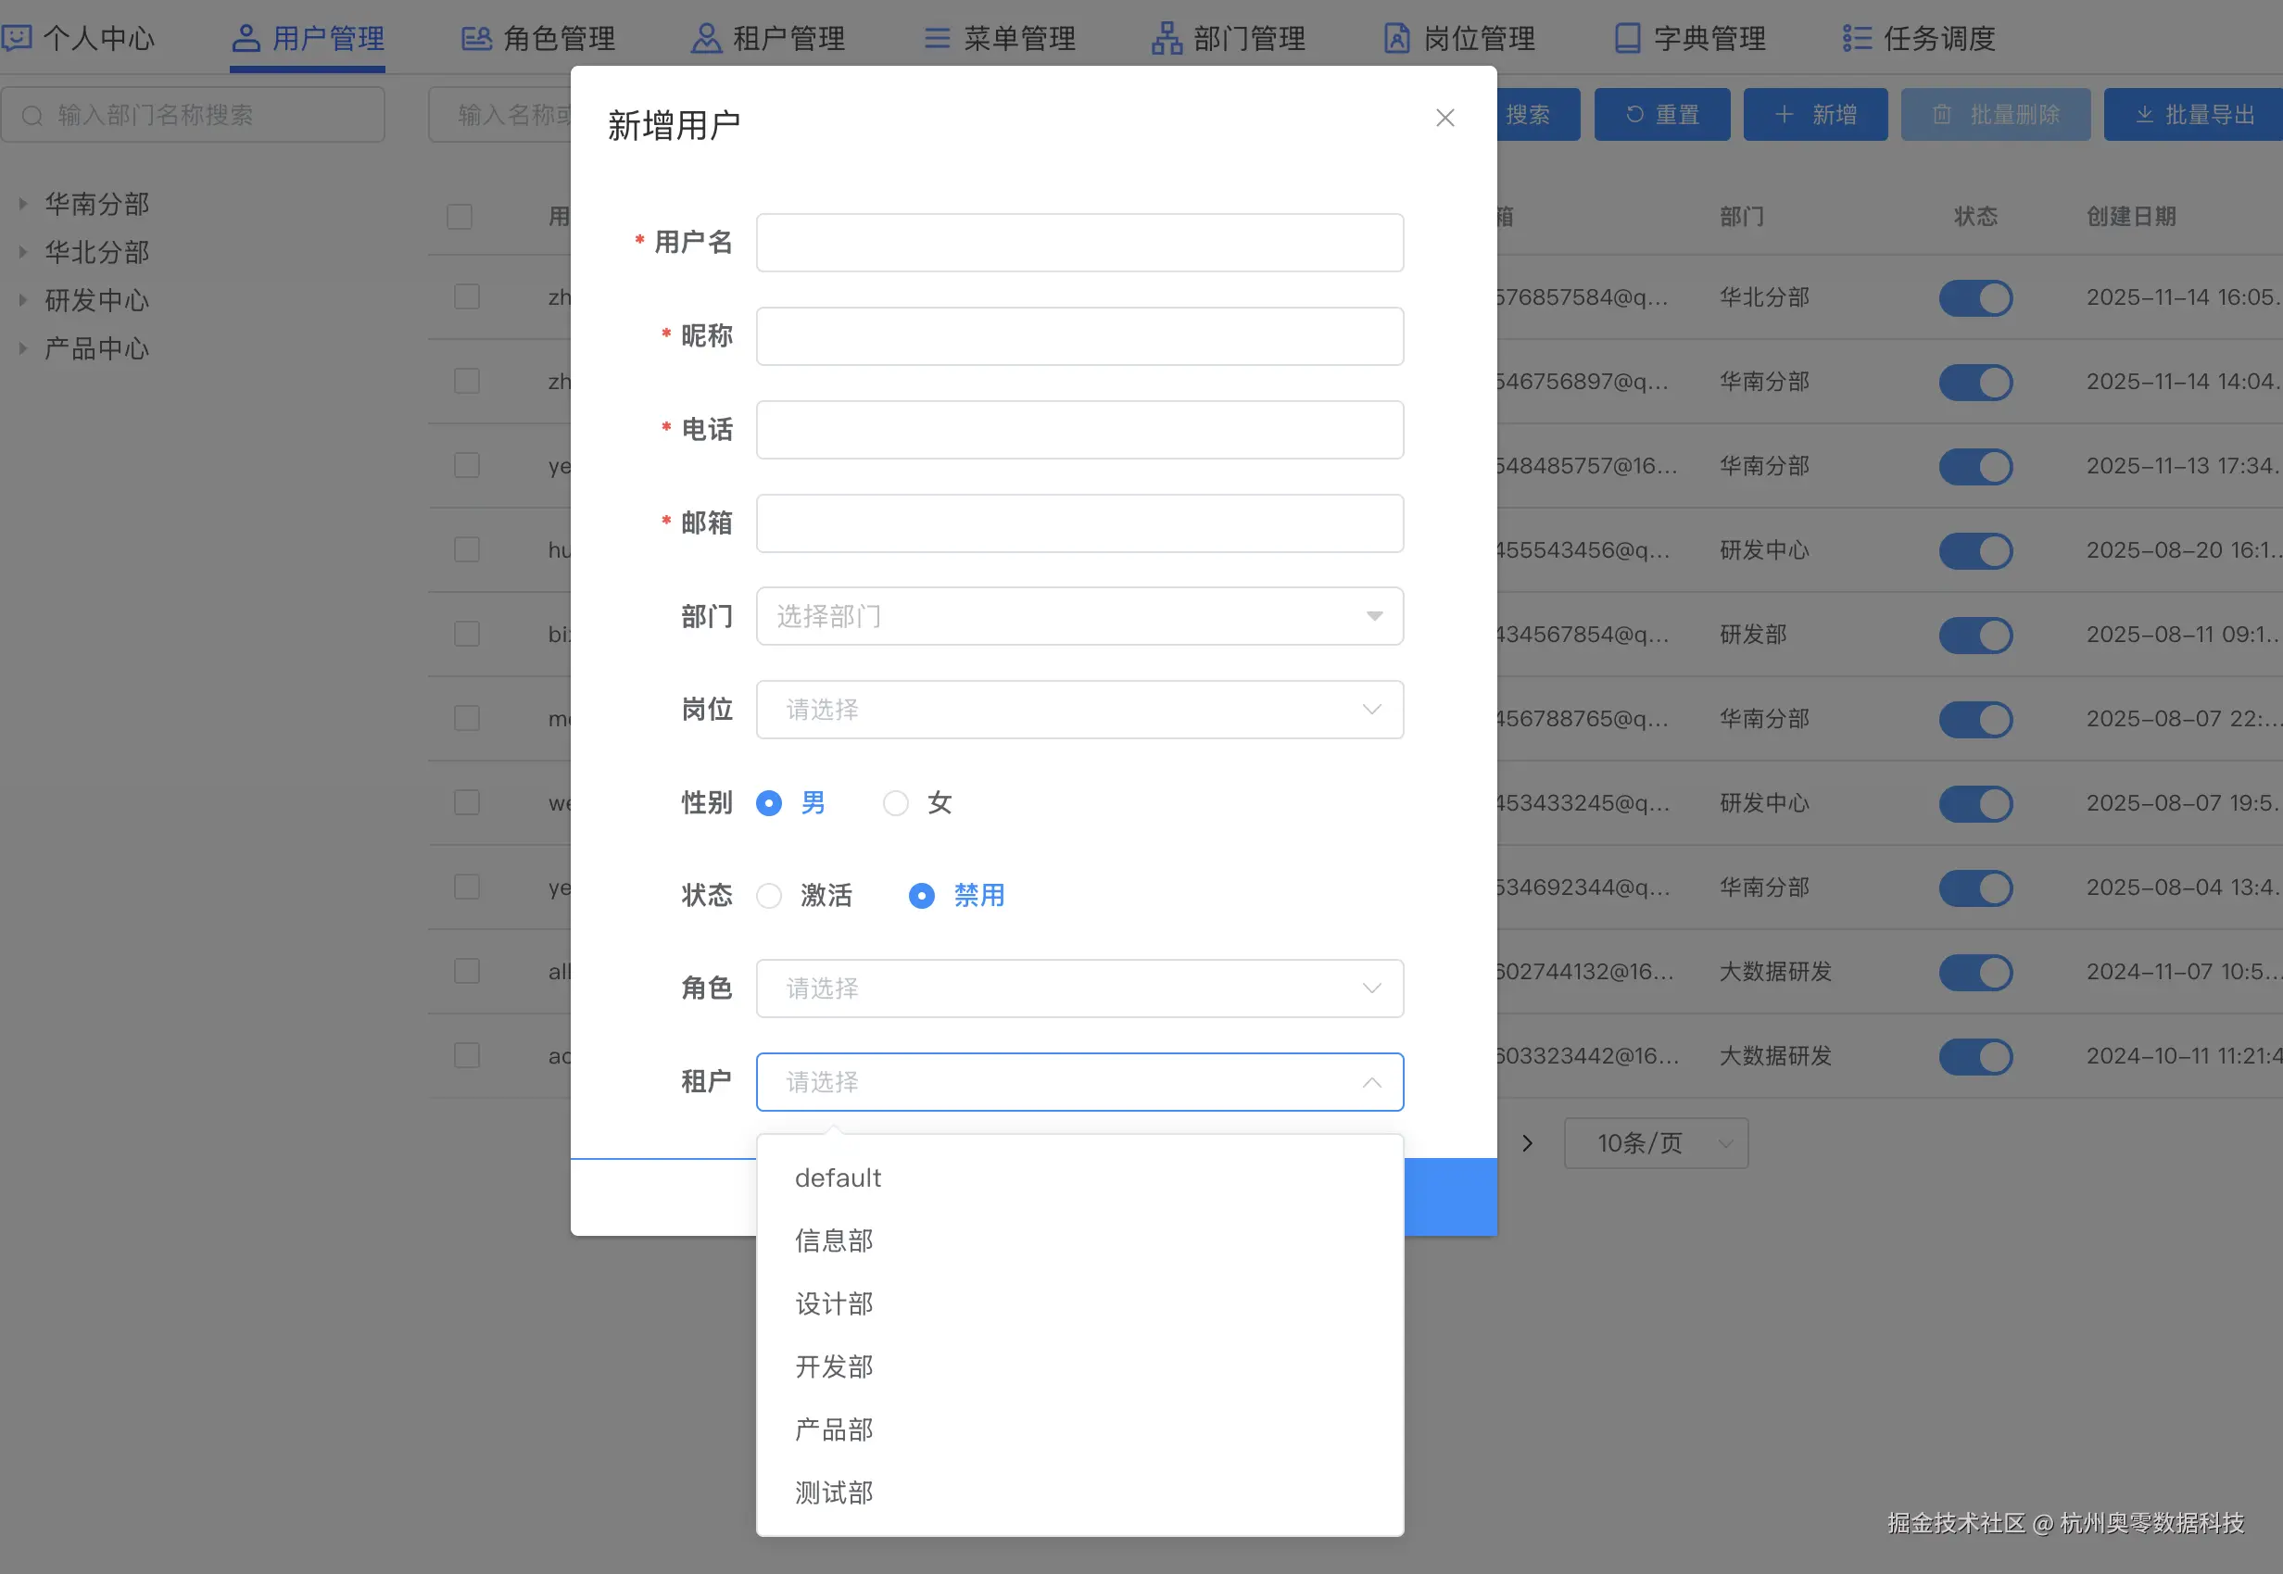Click the 重置 reset button
Image resolution: width=2283 pixels, height=1574 pixels.
coord(1661,116)
